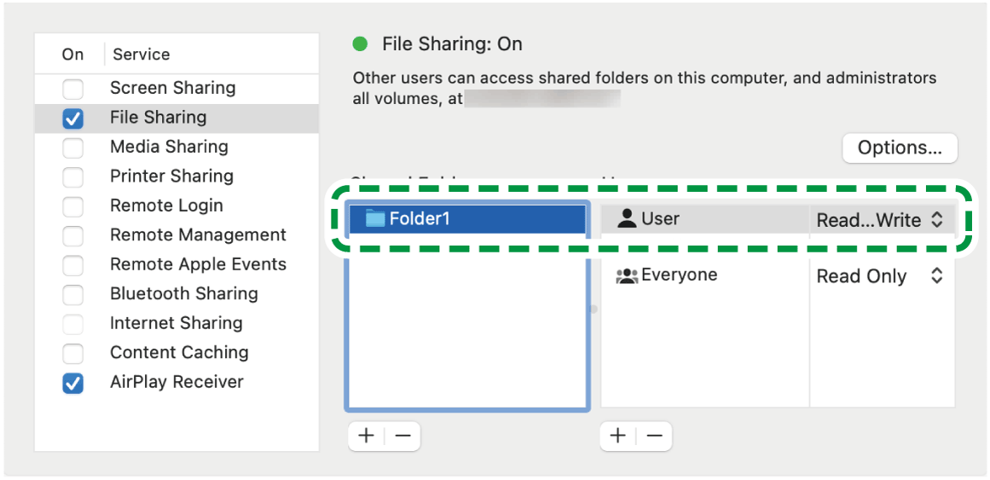Select Media Sharing in service list
This screenshot has height=480, width=990.
[169, 147]
